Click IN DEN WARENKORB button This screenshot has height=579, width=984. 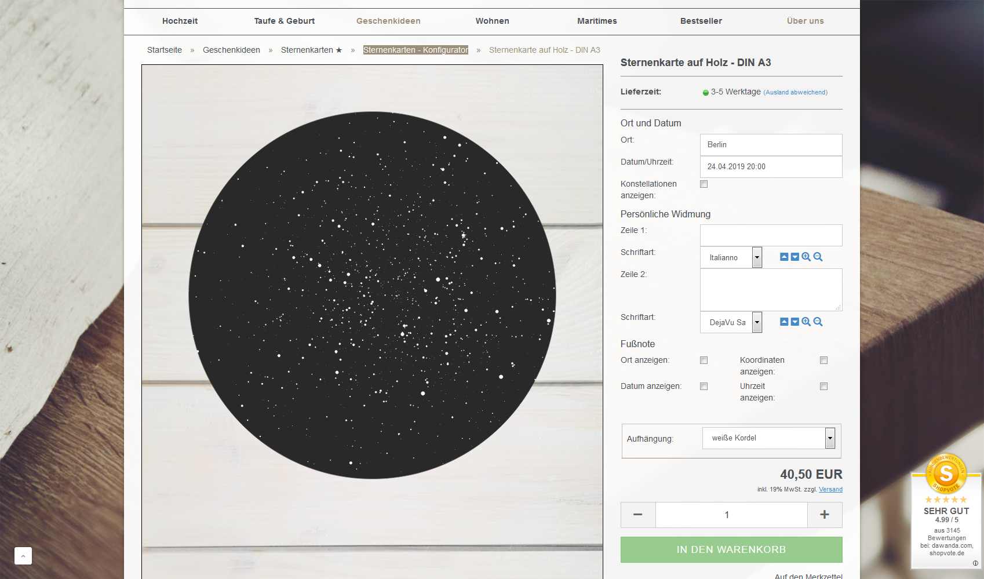coord(731,549)
